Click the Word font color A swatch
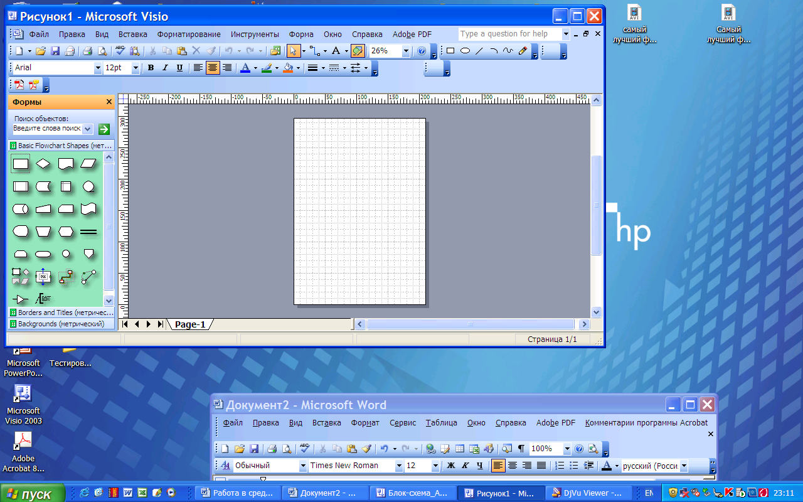Screen dimensions: 803x502 point(606,466)
